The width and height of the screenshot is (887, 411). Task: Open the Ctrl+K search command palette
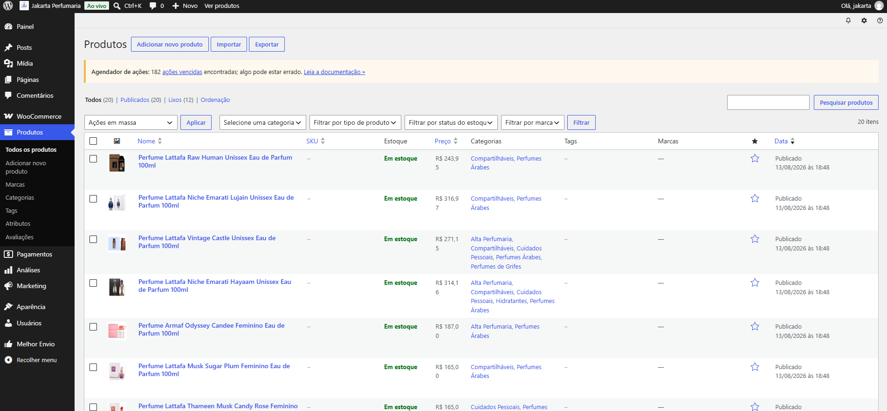click(x=127, y=6)
